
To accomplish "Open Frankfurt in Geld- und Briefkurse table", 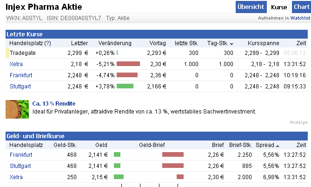I will (21, 154).
